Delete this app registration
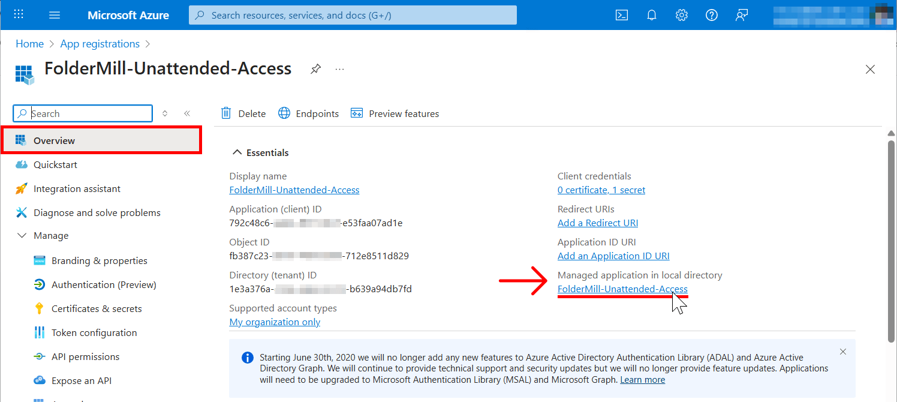Screen dimensions: 897x402 click(243, 113)
